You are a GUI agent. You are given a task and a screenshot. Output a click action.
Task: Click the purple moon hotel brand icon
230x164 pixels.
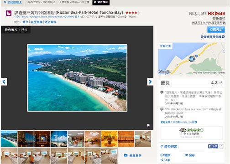pyautogui.click(x=9, y=13)
